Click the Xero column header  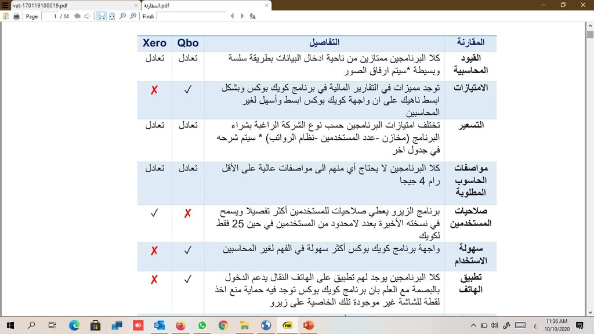(x=154, y=43)
